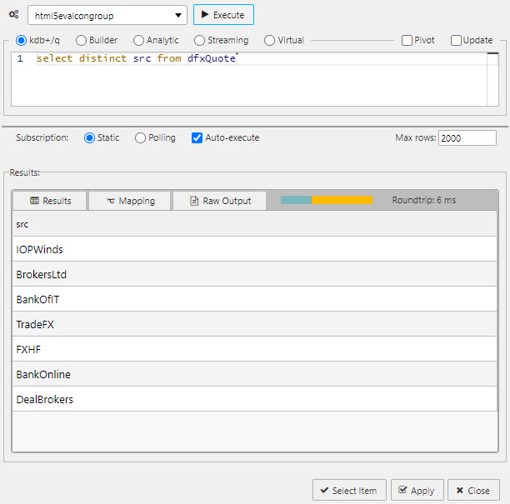Click the roundtrip timing progress bar

pyautogui.click(x=327, y=200)
